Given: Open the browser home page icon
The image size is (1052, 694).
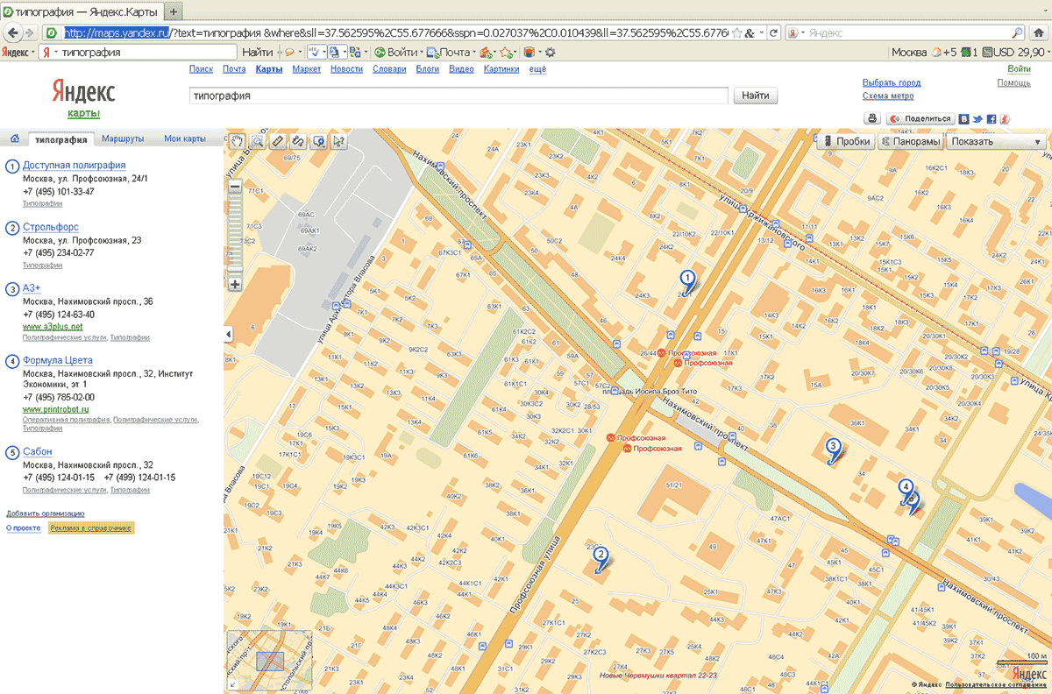Looking at the screenshot, I should click(x=1039, y=32).
